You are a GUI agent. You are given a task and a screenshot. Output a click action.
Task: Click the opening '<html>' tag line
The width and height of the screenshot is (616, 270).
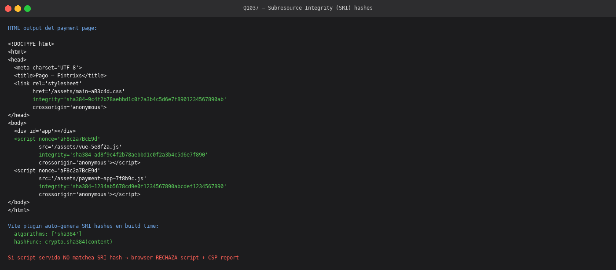coord(17,52)
